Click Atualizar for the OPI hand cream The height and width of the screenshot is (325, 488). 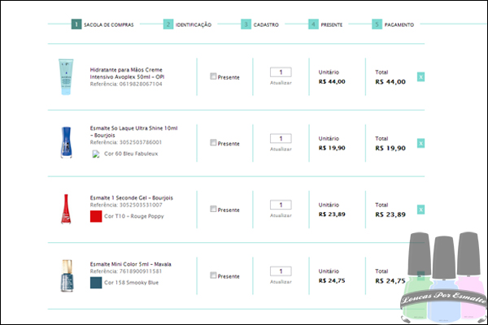[281, 83]
